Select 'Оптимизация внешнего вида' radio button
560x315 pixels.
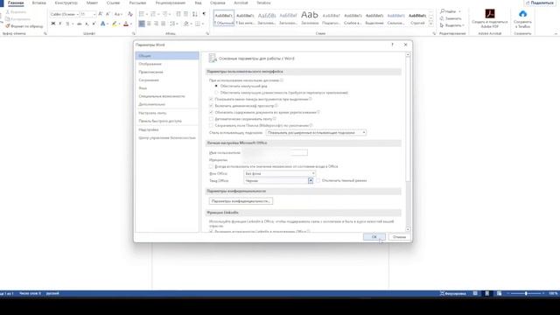click(x=216, y=86)
